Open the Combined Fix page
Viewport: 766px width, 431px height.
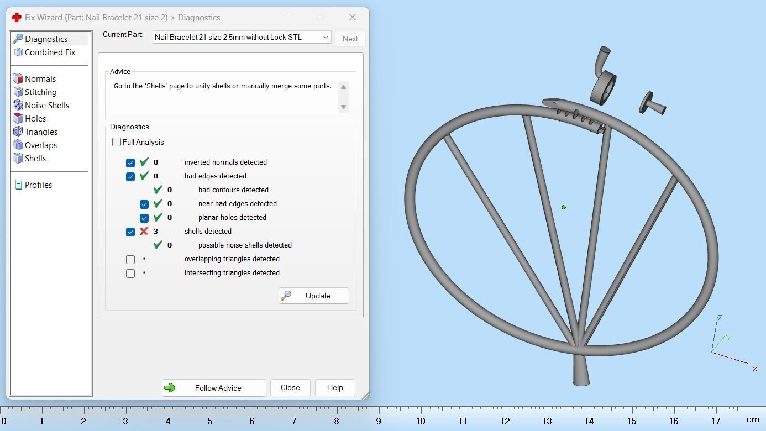point(50,52)
